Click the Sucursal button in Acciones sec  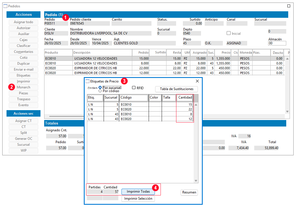[23, 145]
